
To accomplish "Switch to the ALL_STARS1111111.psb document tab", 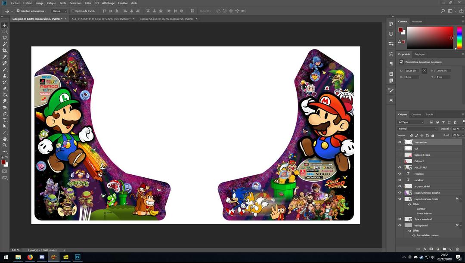I will point(101,19).
